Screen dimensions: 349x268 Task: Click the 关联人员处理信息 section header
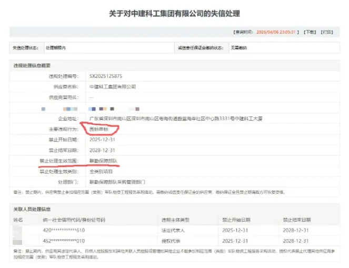click(x=32, y=209)
